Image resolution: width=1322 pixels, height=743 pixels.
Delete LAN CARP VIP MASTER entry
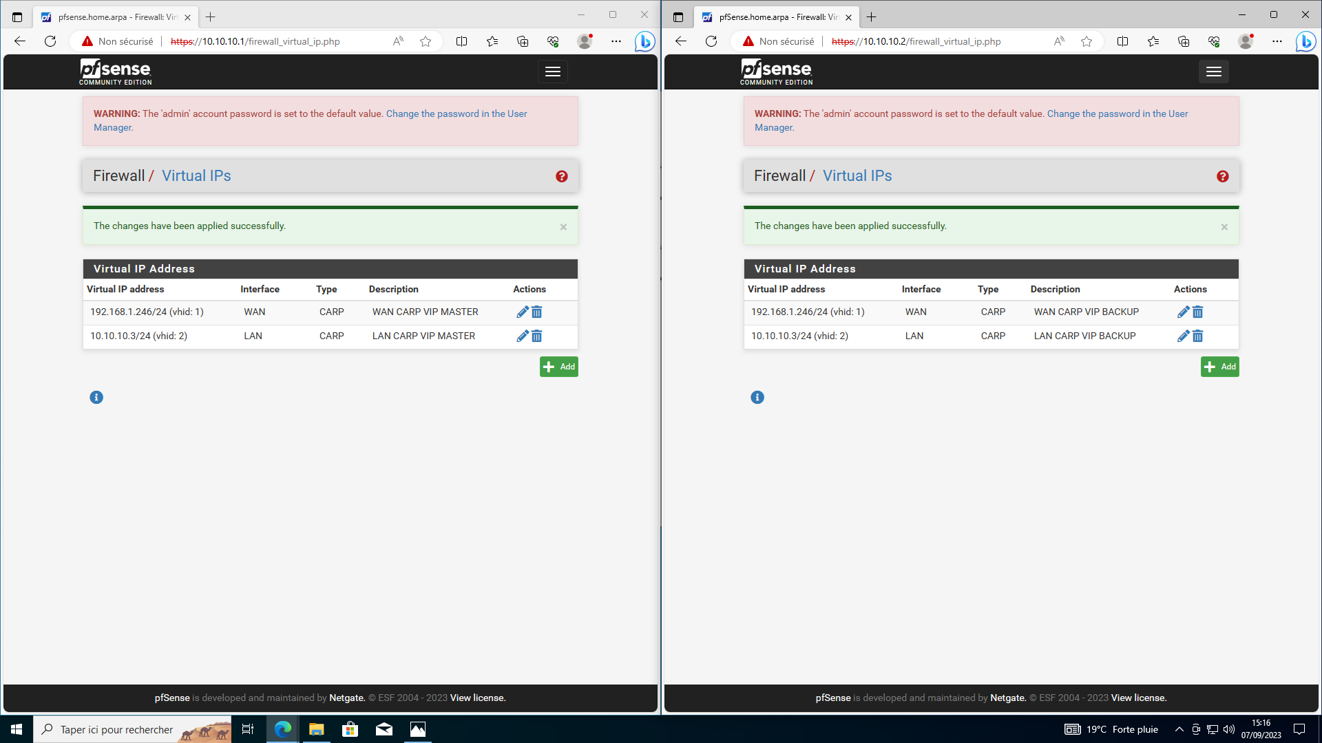coord(537,336)
